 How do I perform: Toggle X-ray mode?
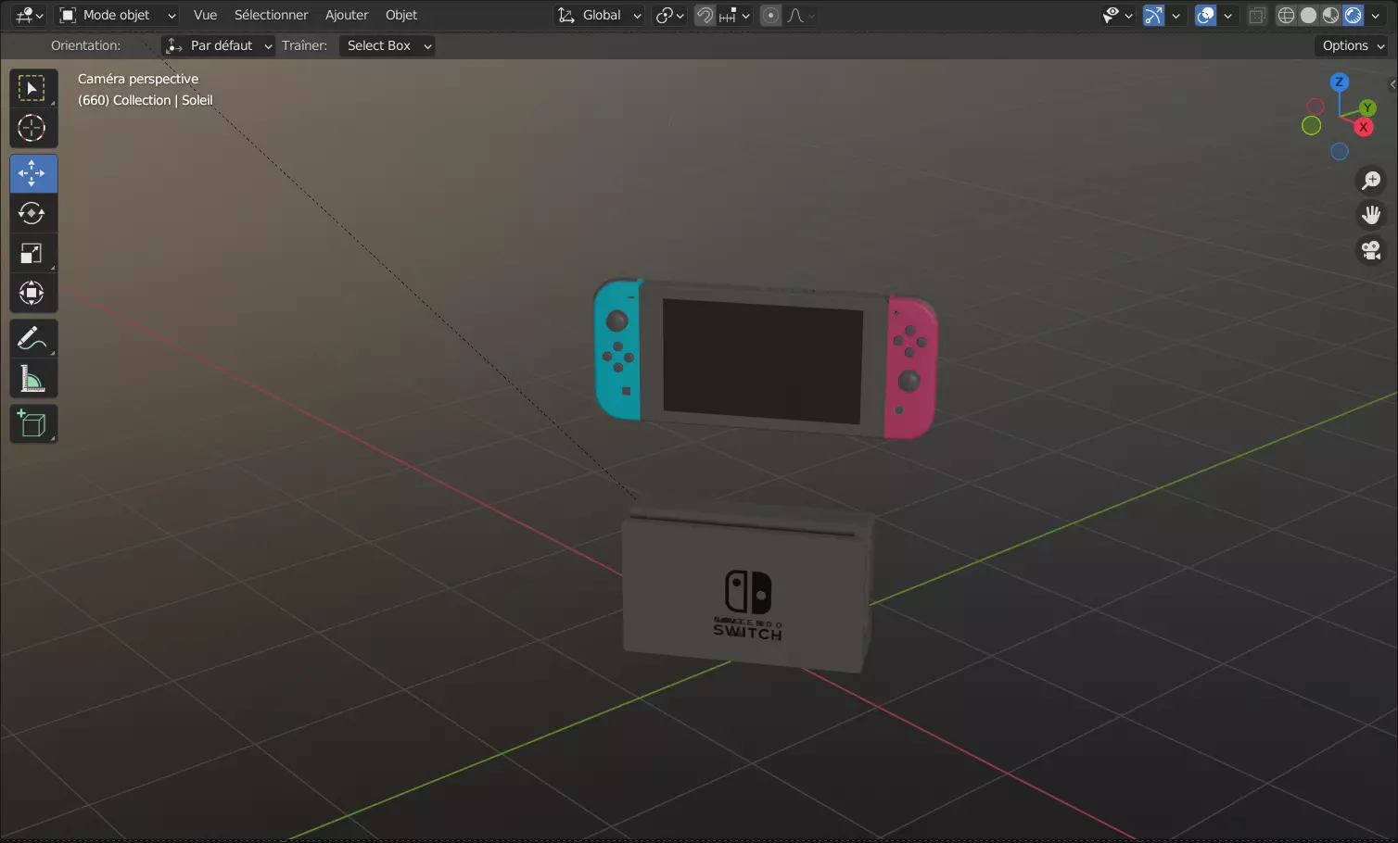[1257, 16]
